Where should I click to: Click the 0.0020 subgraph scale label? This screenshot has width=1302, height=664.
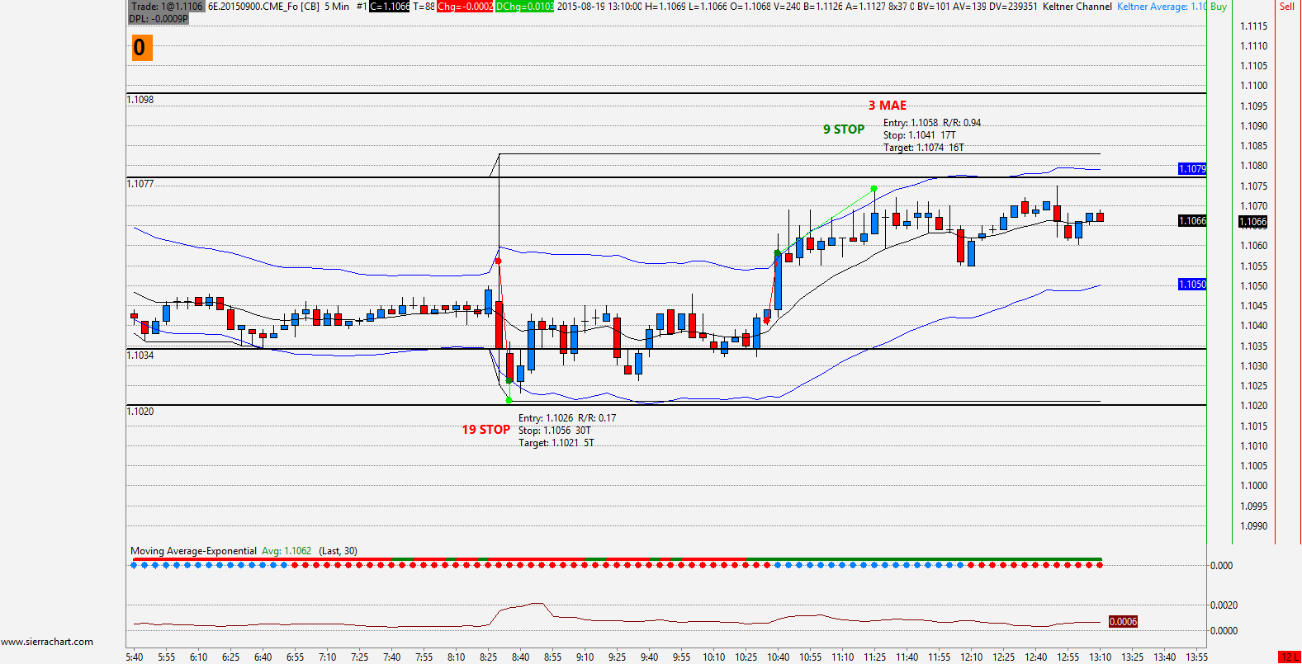coord(1224,605)
